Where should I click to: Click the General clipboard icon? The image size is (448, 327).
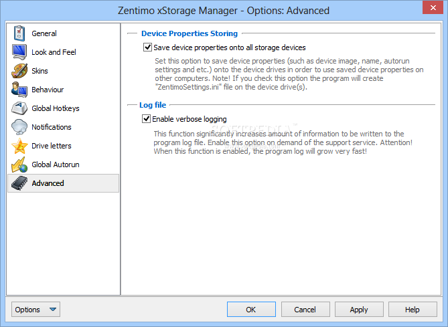pyautogui.click(x=19, y=33)
